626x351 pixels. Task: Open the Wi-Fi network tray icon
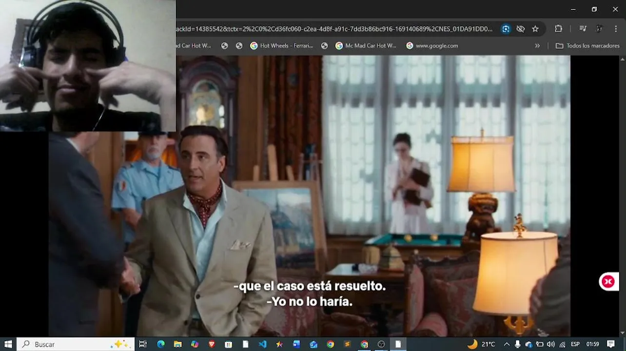coord(563,344)
